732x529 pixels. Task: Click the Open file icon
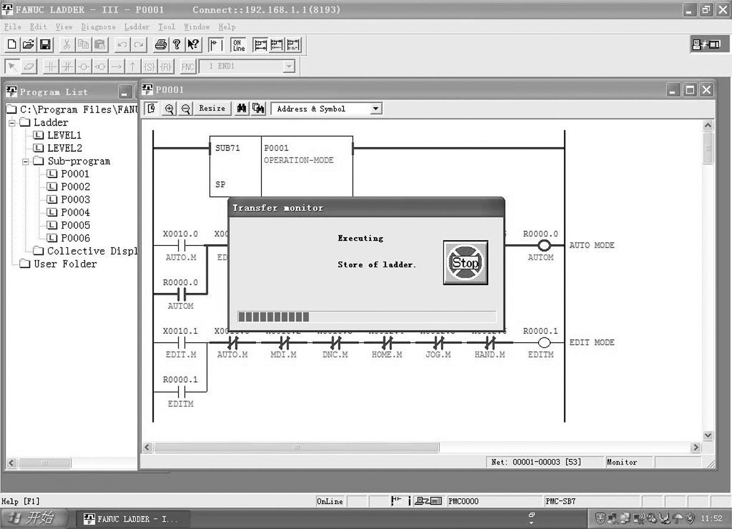click(29, 45)
